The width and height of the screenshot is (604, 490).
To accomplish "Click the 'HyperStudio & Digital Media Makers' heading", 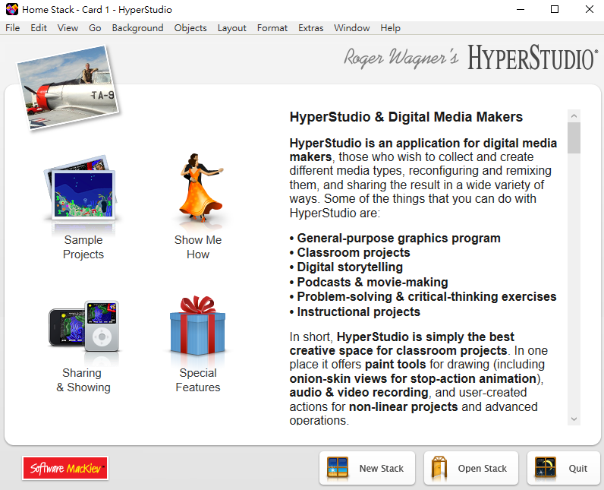I will point(406,117).
